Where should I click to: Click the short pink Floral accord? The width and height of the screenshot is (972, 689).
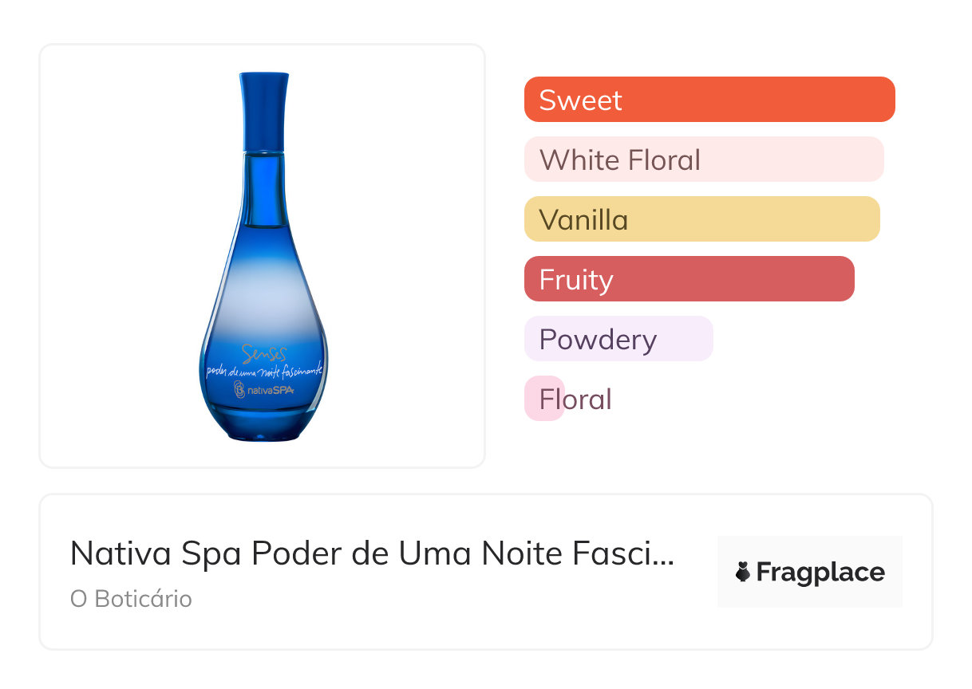point(544,399)
